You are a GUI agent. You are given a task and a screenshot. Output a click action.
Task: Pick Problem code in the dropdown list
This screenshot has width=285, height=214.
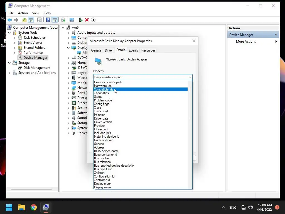(x=140, y=100)
